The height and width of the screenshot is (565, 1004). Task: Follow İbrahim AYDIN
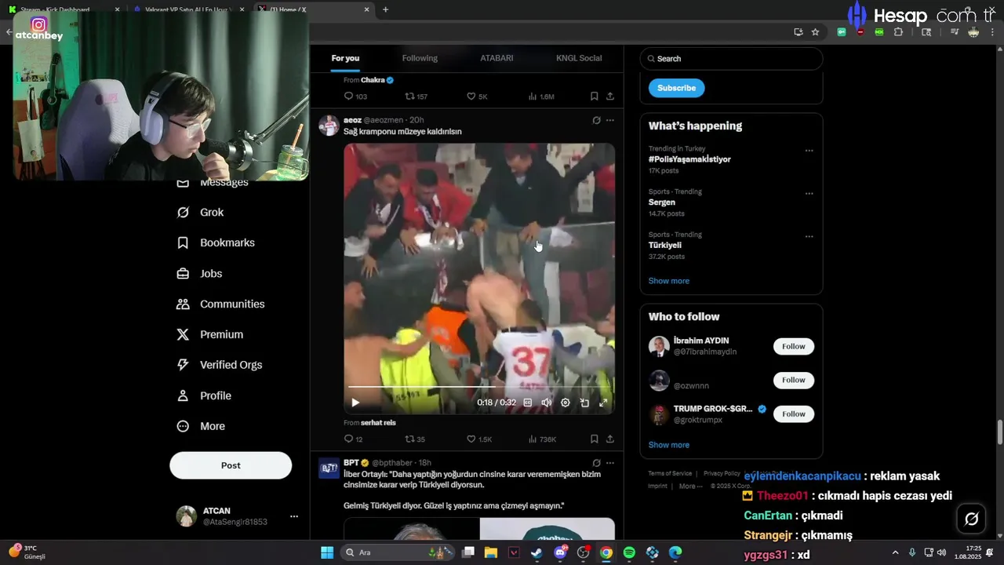pyautogui.click(x=793, y=346)
